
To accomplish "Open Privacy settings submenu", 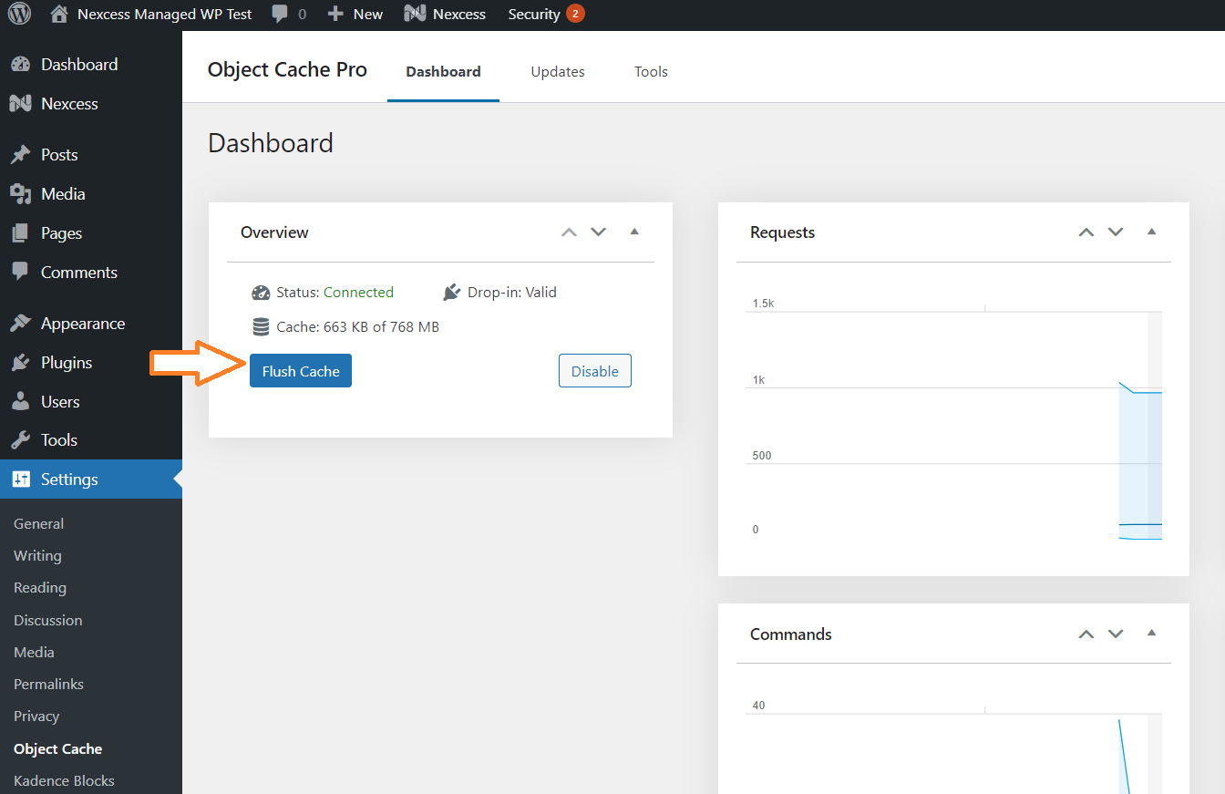I will point(36,717).
